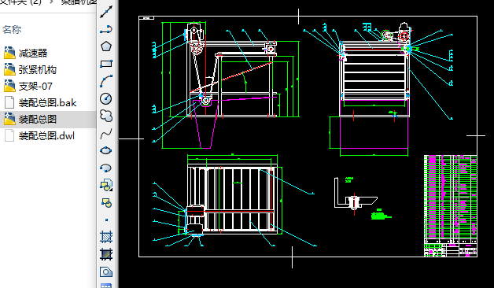Click the 名称 column header

pyautogui.click(x=12, y=30)
